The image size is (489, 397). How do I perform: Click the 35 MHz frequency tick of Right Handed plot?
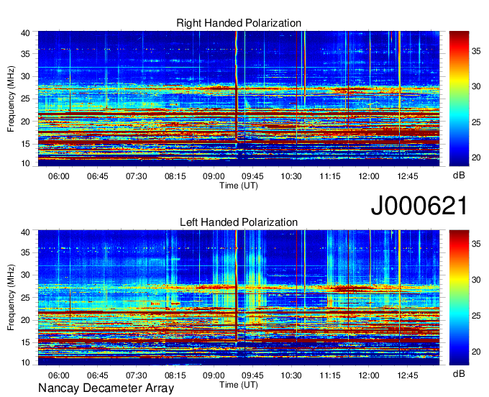[25, 54]
